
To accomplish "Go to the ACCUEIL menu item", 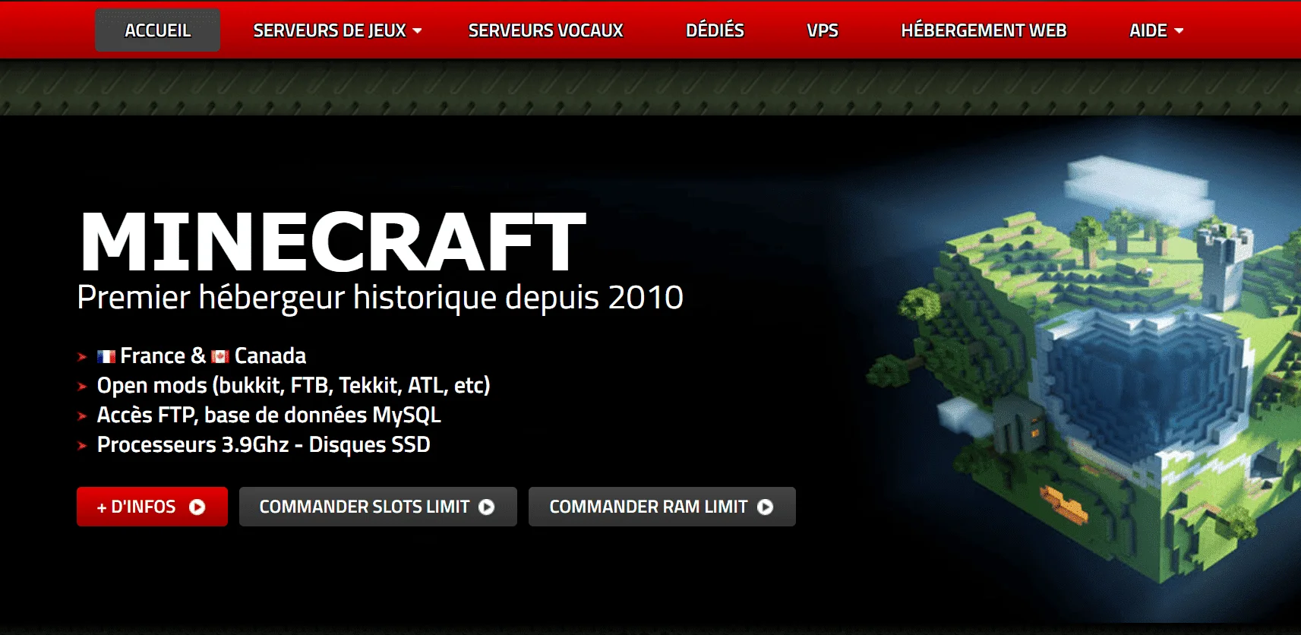I will (x=157, y=30).
